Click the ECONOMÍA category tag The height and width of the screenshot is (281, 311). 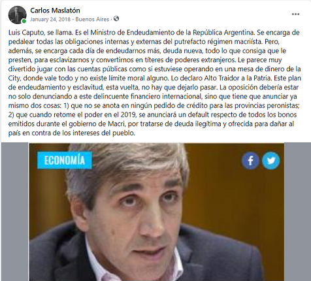65,160
